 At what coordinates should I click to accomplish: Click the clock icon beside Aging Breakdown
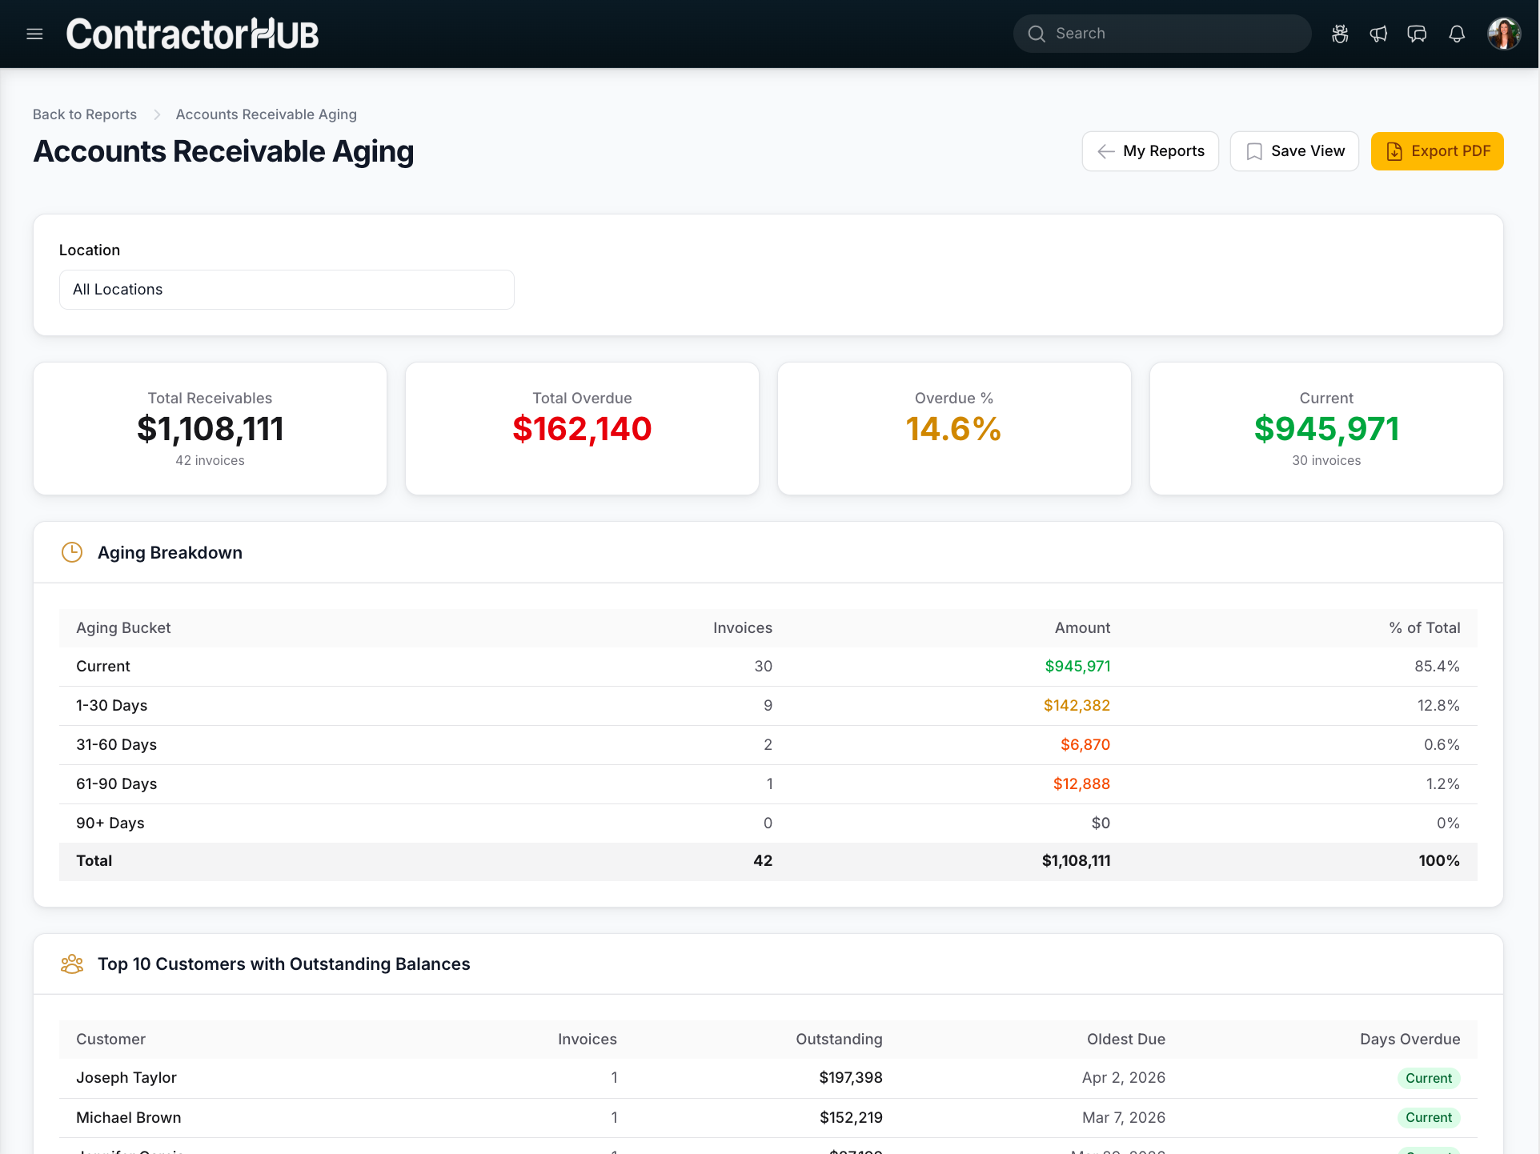(x=71, y=552)
